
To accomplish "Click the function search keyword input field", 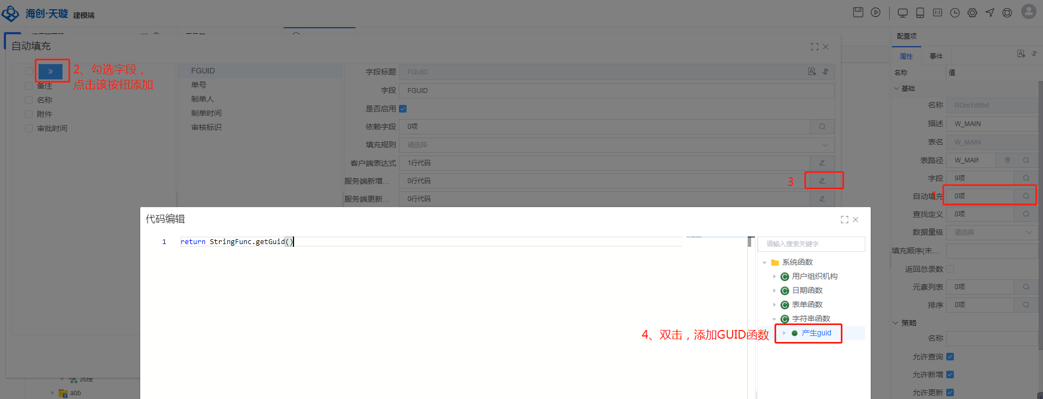I will pos(811,244).
